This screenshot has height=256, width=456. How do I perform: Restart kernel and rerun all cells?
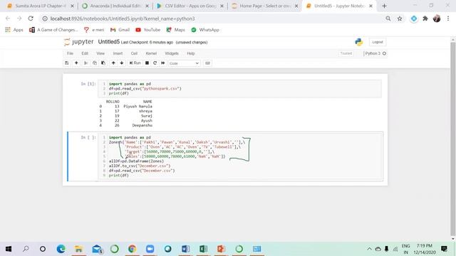pos(163,63)
